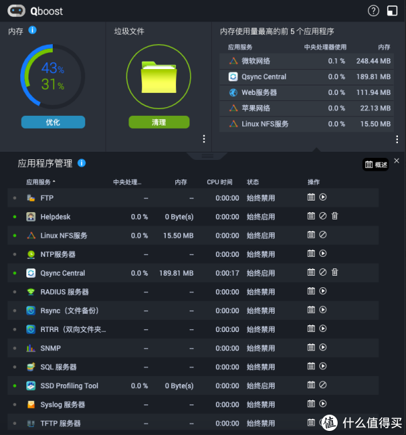Image resolution: width=406 pixels, height=435 pixels.
Task: Click the 43% memory usage ring
Action: [53, 77]
